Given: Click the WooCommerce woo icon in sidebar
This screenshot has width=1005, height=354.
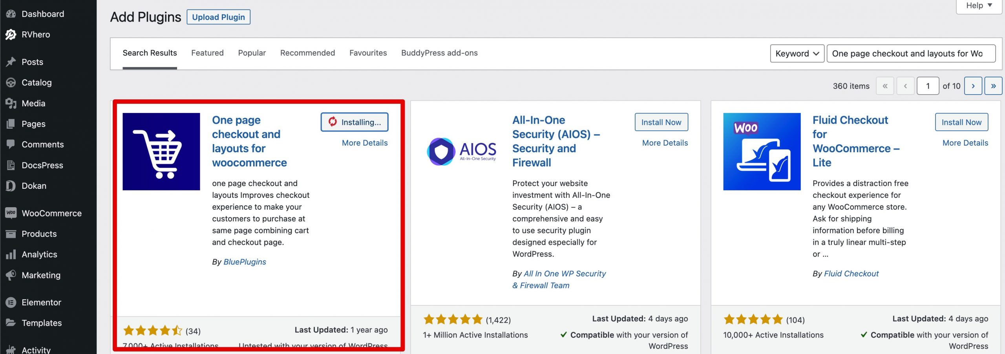Looking at the screenshot, I should [x=11, y=213].
